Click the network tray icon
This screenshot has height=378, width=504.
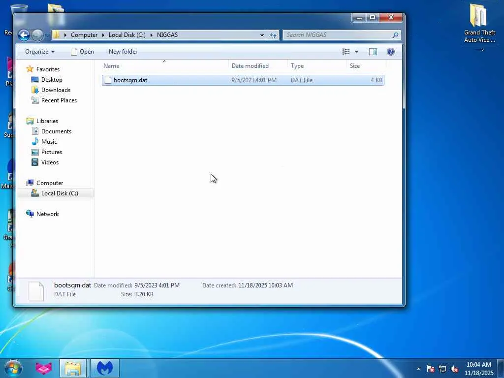click(442, 369)
